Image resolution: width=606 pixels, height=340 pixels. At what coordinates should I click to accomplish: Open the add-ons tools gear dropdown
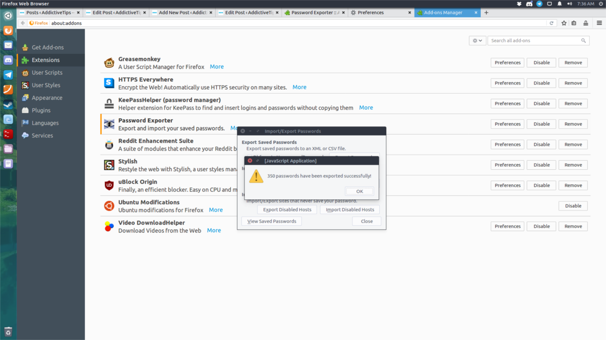tap(477, 41)
